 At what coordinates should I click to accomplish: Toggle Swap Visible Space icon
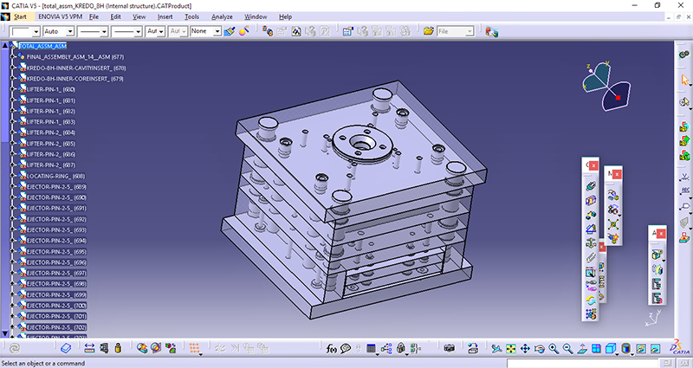tap(656, 349)
